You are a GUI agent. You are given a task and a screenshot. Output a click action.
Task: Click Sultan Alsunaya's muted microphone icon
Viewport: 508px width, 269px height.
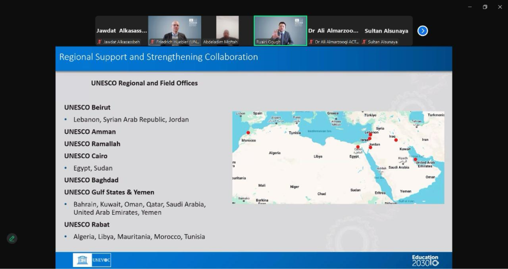[364, 42]
